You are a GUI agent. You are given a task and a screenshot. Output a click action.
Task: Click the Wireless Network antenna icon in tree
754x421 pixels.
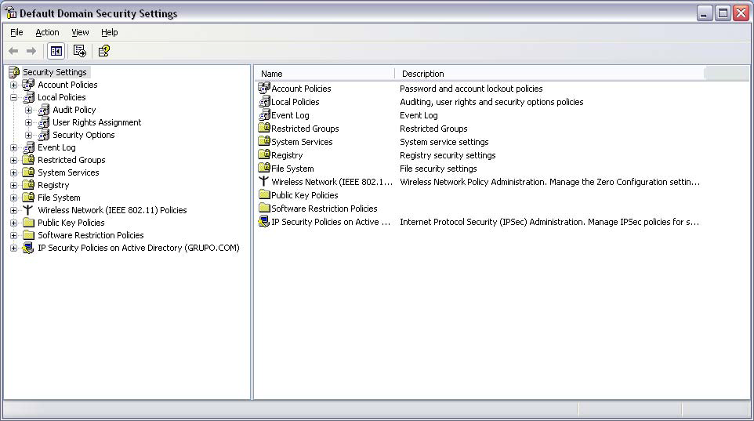click(x=28, y=210)
